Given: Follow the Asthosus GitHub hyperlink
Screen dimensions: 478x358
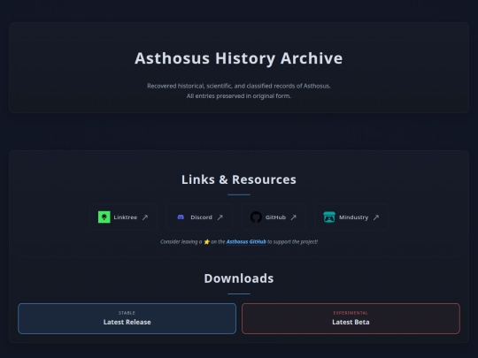Looking at the screenshot, I should coord(246,241).
